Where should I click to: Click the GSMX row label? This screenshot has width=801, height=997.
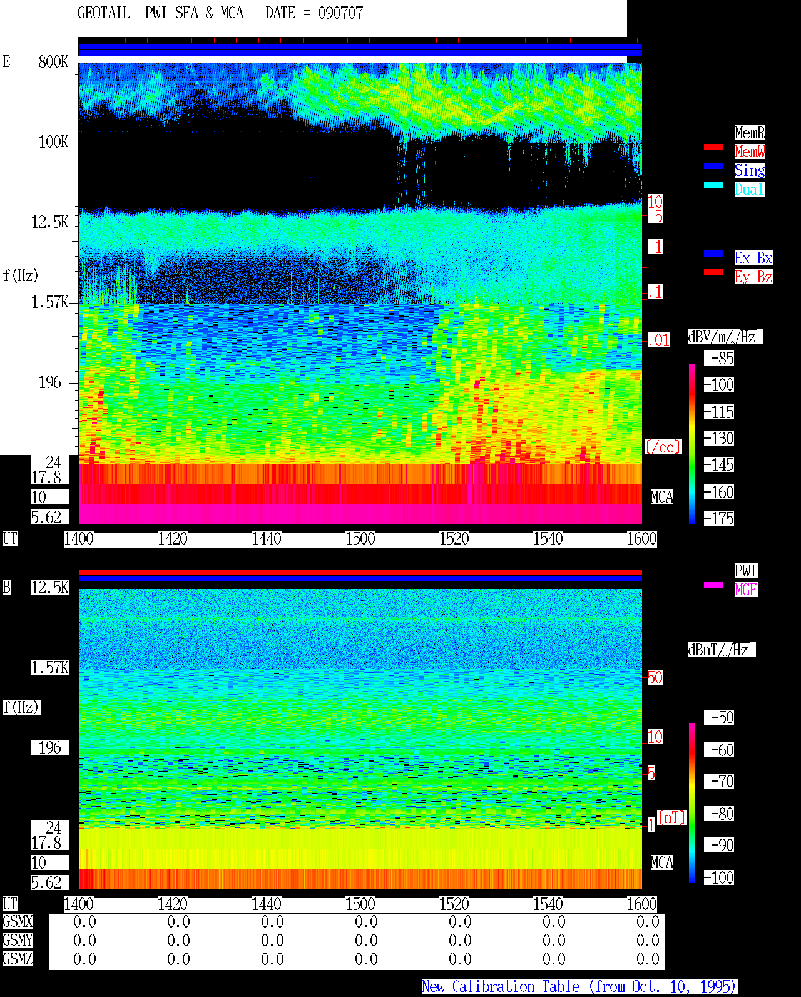click(18, 922)
